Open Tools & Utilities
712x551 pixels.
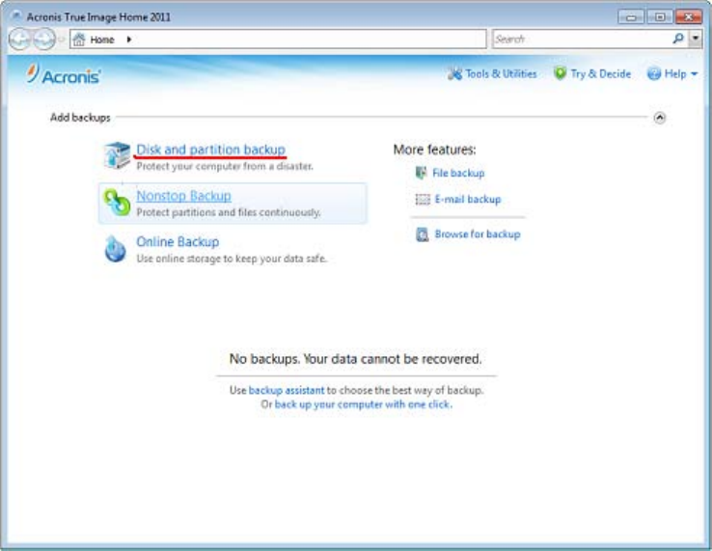click(x=501, y=73)
